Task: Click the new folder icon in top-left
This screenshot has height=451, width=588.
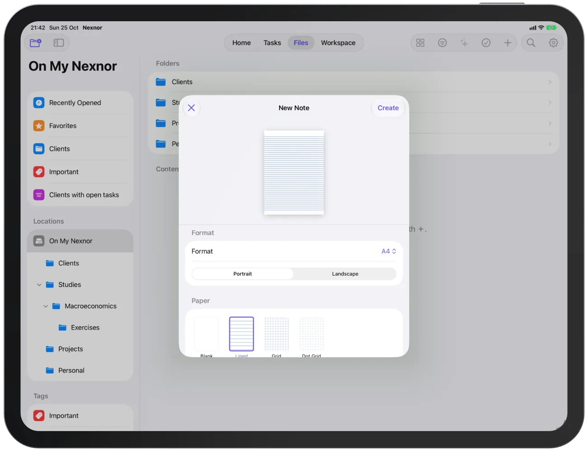Action: pos(36,43)
